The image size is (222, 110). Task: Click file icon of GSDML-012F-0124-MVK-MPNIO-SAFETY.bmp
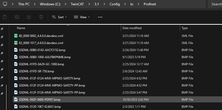pos(16,78)
